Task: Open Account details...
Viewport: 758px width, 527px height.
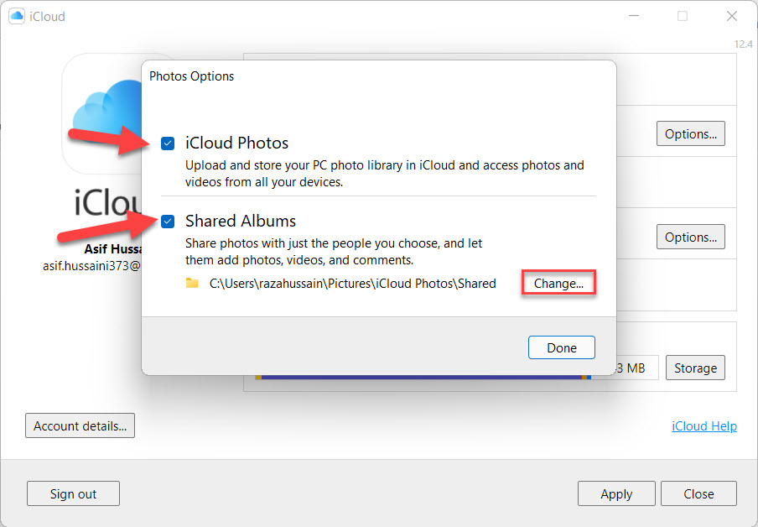Action: coord(80,425)
